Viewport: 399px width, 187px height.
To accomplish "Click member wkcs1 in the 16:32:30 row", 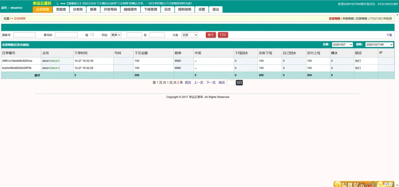I will point(51,61).
